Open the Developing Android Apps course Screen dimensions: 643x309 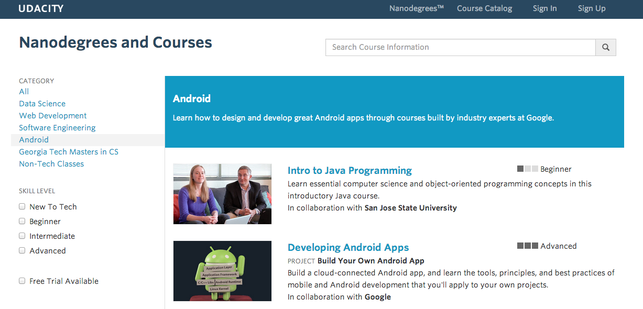348,247
